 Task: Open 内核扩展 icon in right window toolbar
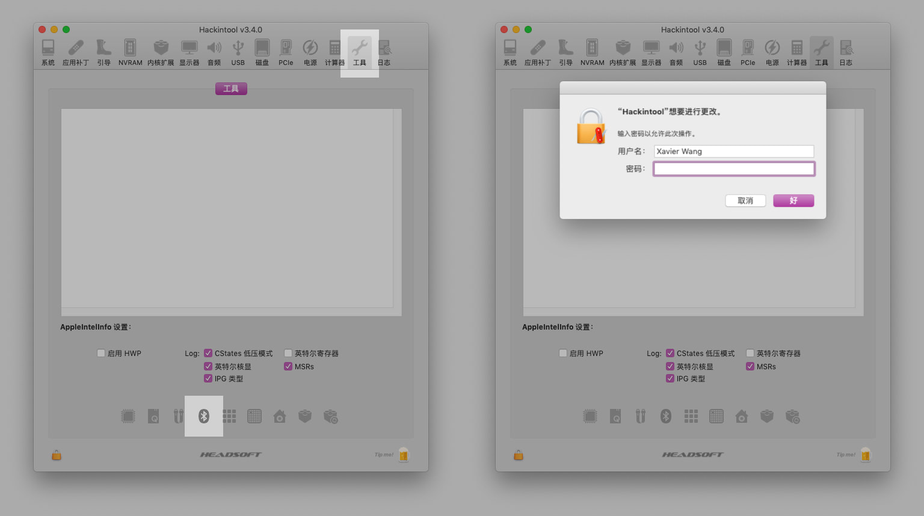coord(623,52)
